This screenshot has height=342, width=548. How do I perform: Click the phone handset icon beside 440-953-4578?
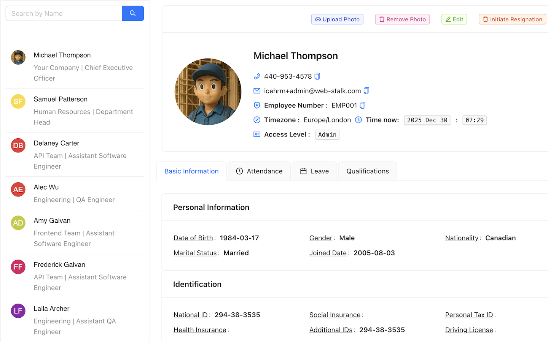point(257,76)
